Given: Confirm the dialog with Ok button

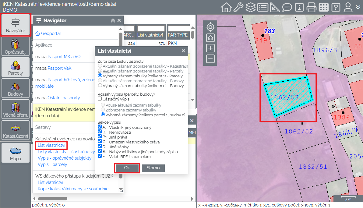Looking at the screenshot, I should tap(127, 168).
